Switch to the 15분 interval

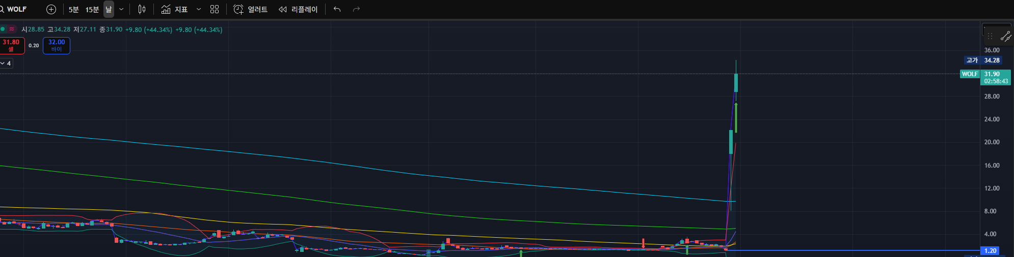pyautogui.click(x=92, y=9)
